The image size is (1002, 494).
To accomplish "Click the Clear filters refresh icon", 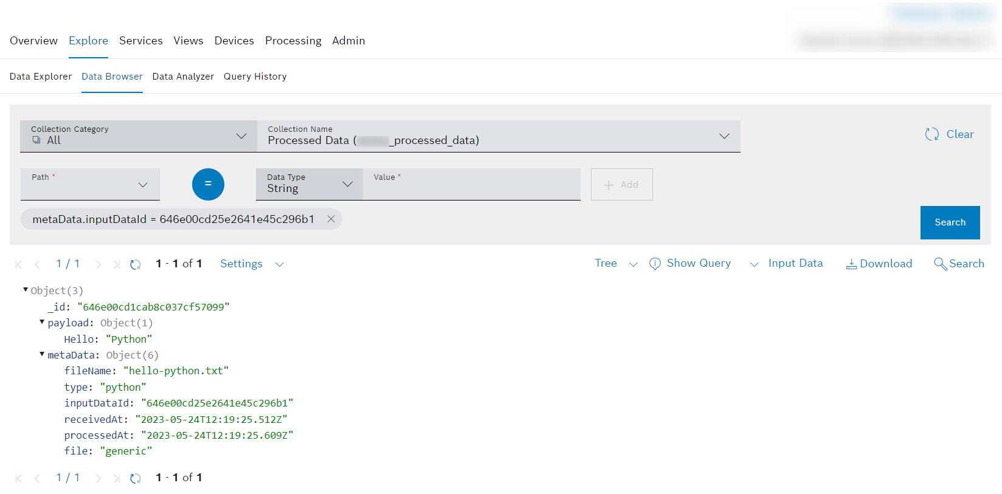I will pyautogui.click(x=931, y=134).
